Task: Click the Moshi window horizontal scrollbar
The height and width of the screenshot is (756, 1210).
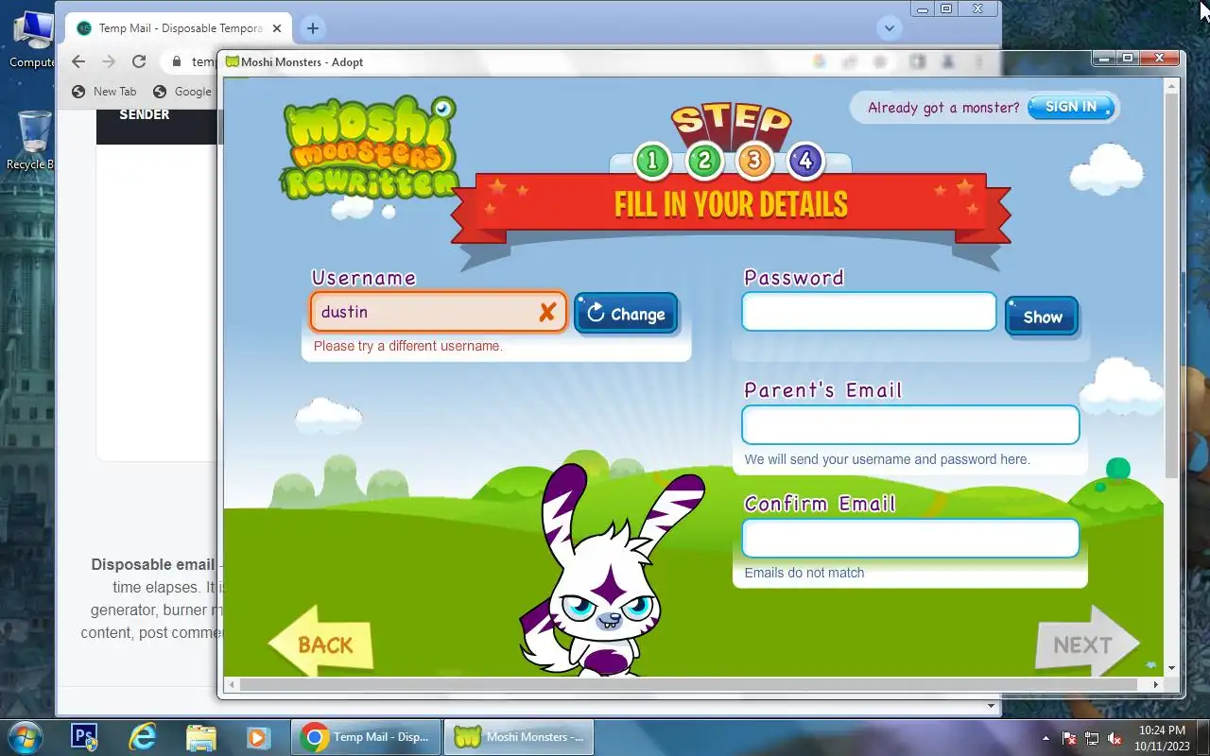Action: [x=688, y=684]
